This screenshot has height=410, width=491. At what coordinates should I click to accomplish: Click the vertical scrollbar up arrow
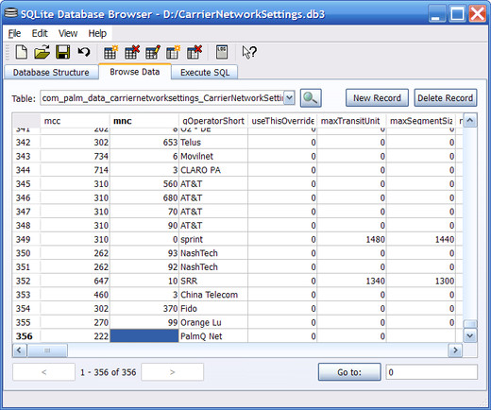[470, 121]
